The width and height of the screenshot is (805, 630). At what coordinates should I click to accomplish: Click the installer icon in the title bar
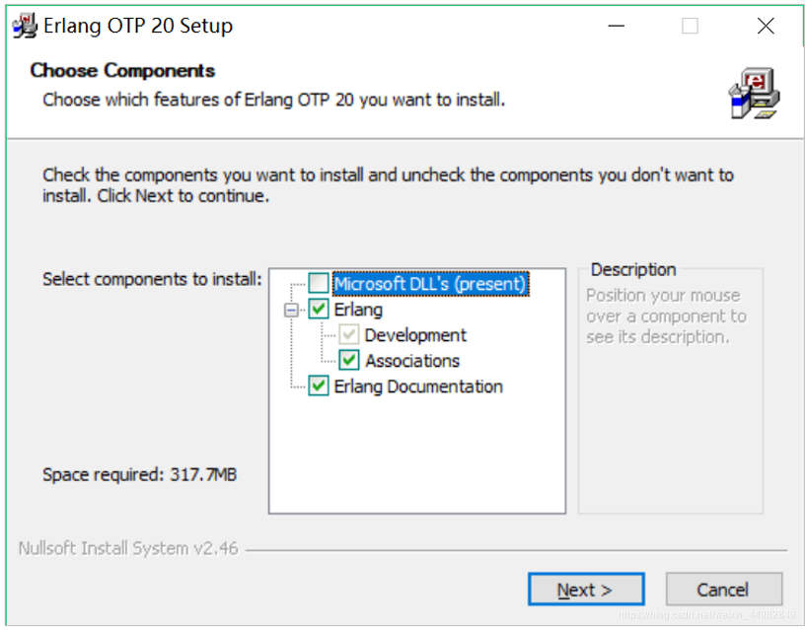coord(23,26)
